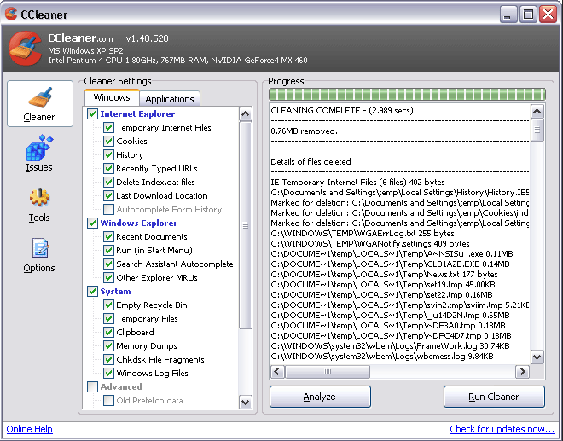
Task: Toggle Search Assistant Autocomplete checkbox
Action: tap(109, 264)
